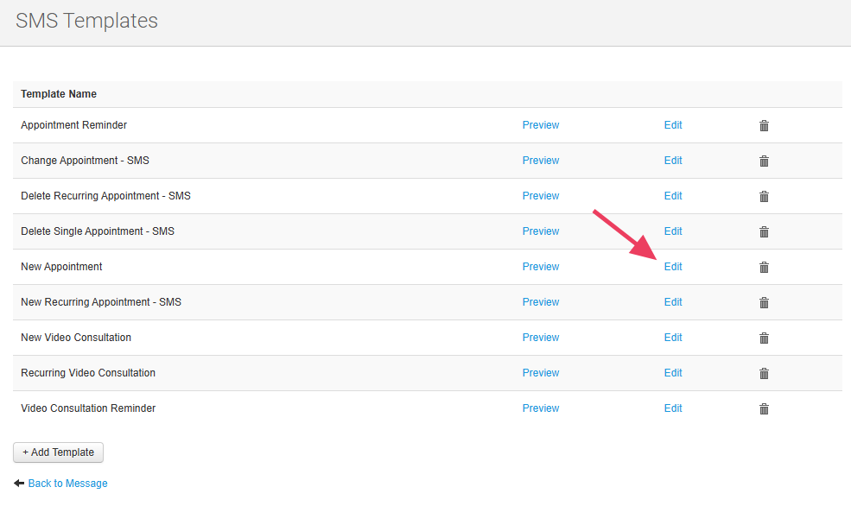Click the Template Name column header
This screenshot has width=851, height=506.
pyautogui.click(x=59, y=94)
